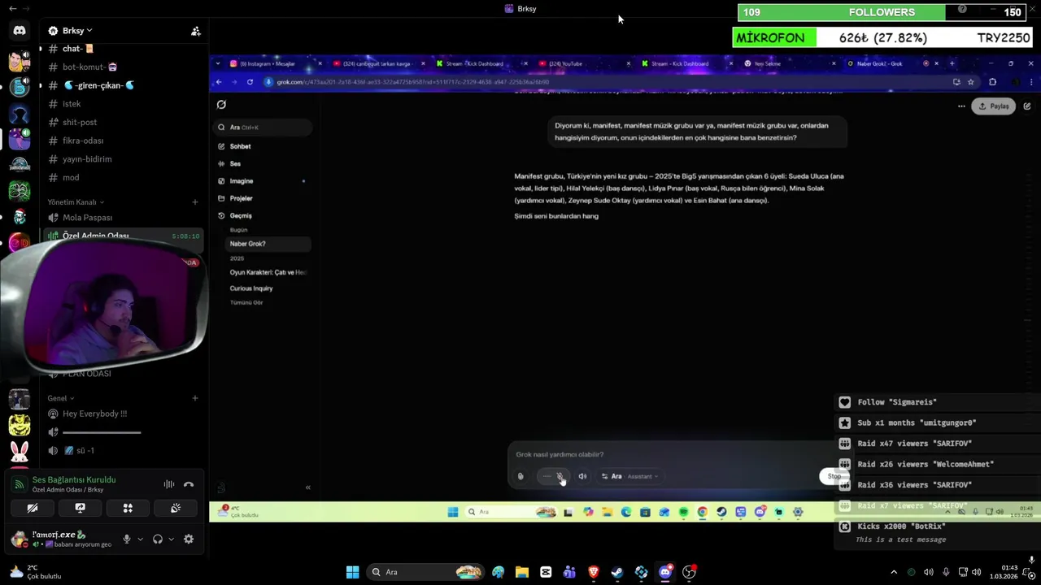The width and height of the screenshot is (1041, 585).
Task: Add a channel to Genel category
Action: pos(195,398)
